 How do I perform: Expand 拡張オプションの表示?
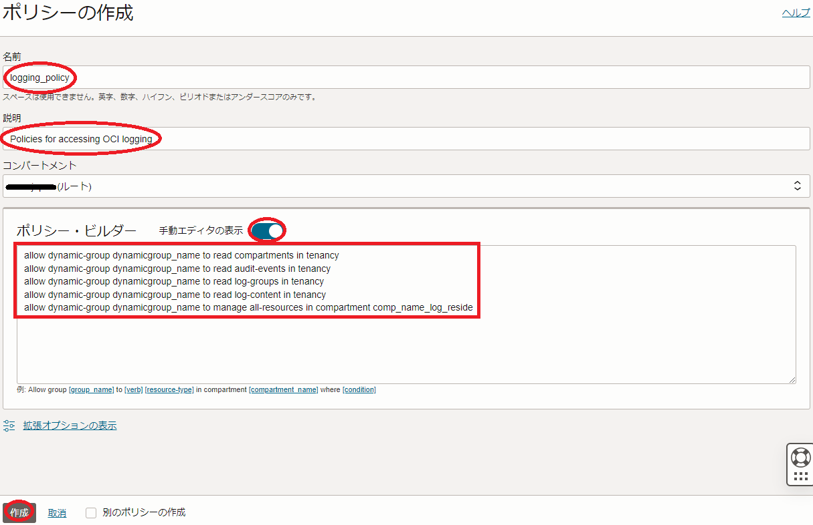[70, 425]
